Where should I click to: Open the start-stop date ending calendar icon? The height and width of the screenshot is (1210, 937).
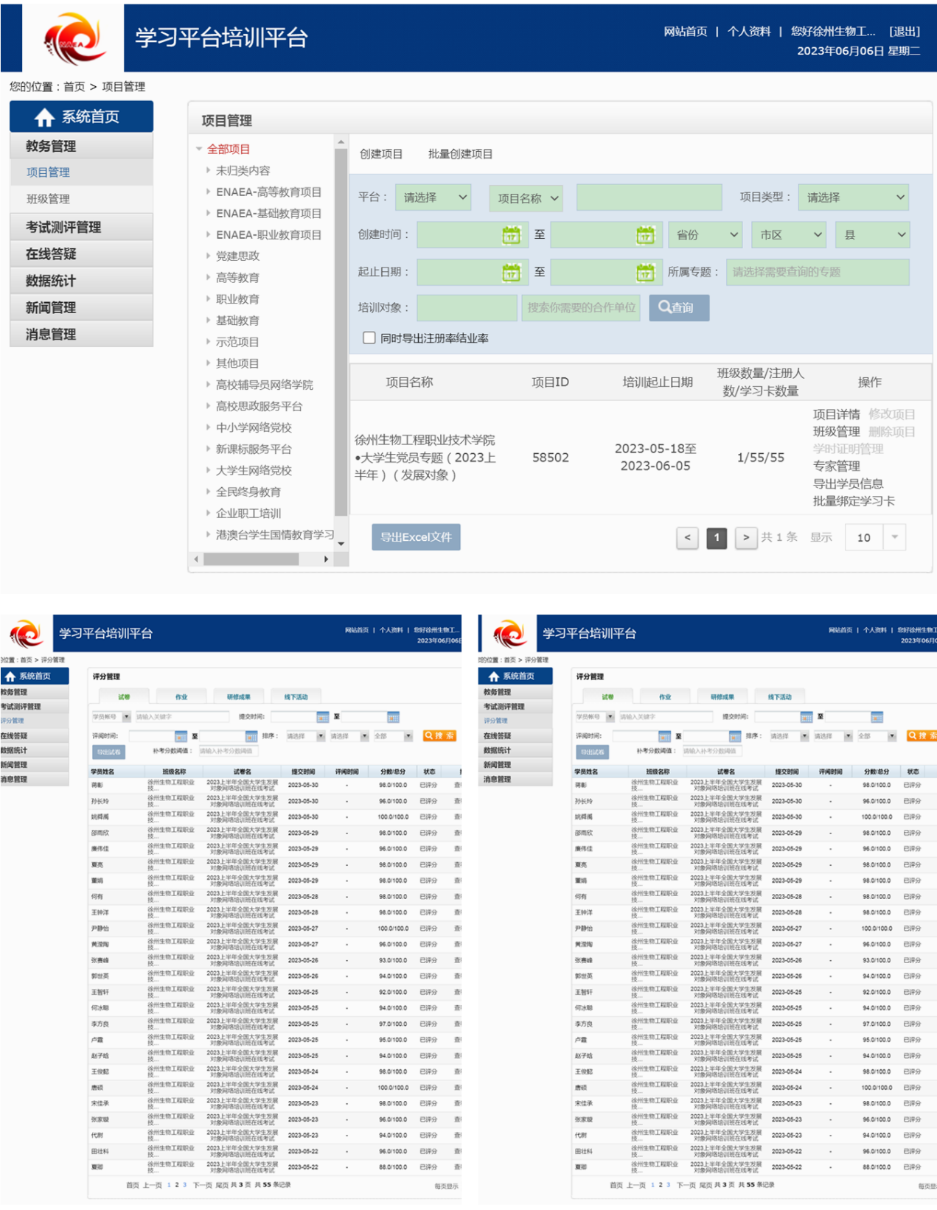pyautogui.click(x=644, y=272)
